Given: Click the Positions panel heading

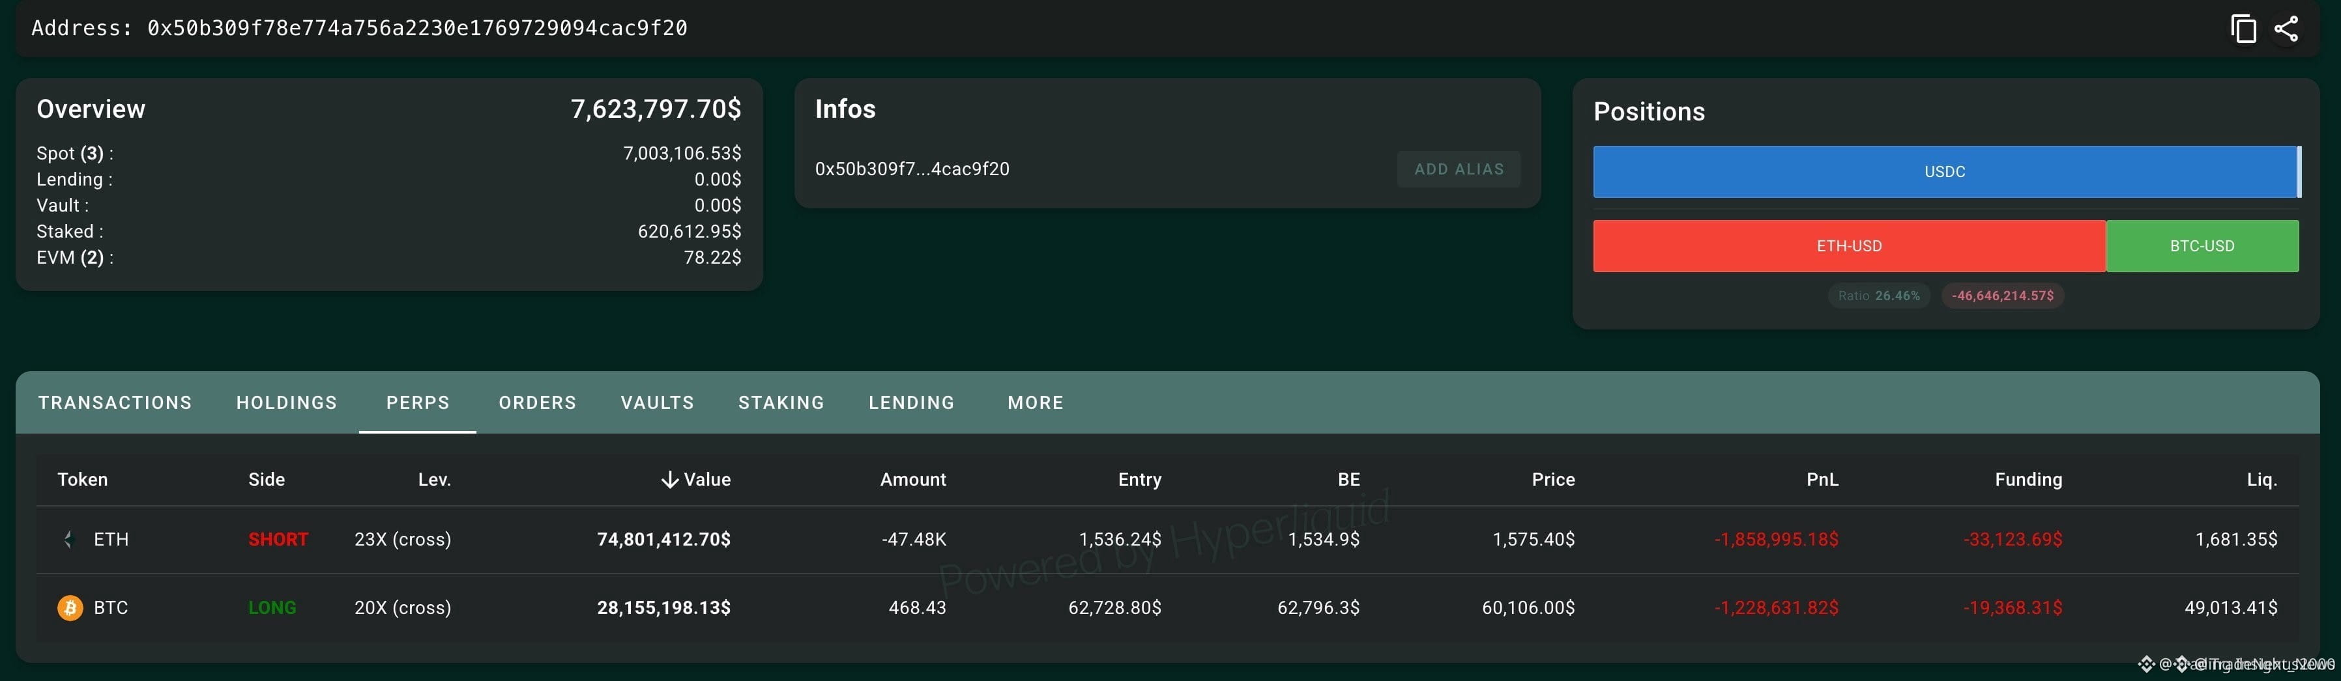Looking at the screenshot, I should click(x=1648, y=112).
